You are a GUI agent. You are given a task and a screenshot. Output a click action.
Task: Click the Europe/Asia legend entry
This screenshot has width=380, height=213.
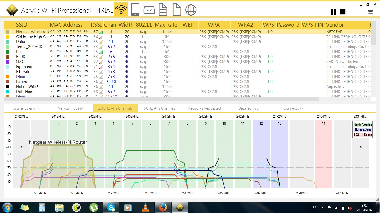(363, 130)
